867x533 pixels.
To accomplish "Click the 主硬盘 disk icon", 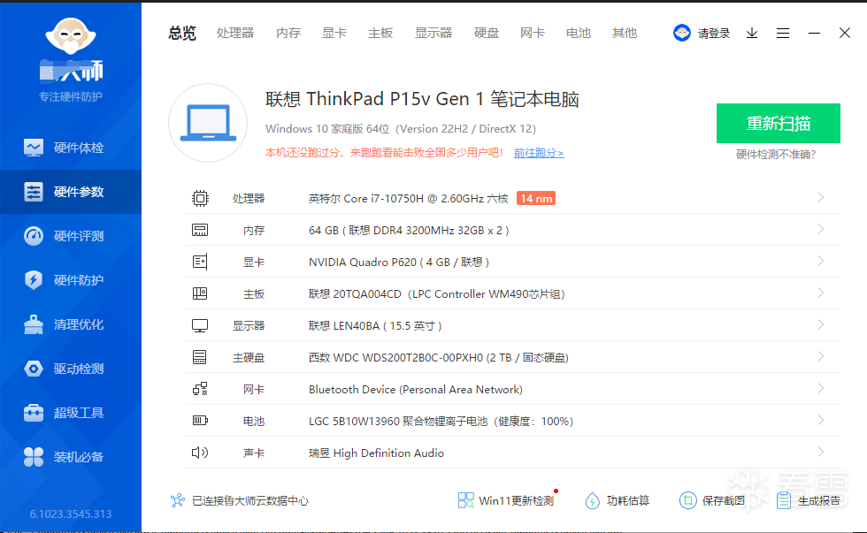I will point(200,357).
